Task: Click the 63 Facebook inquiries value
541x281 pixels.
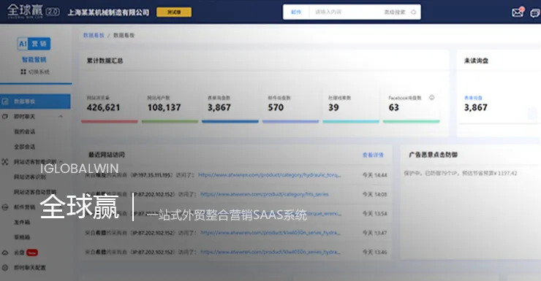Action: (x=393, y=107)
